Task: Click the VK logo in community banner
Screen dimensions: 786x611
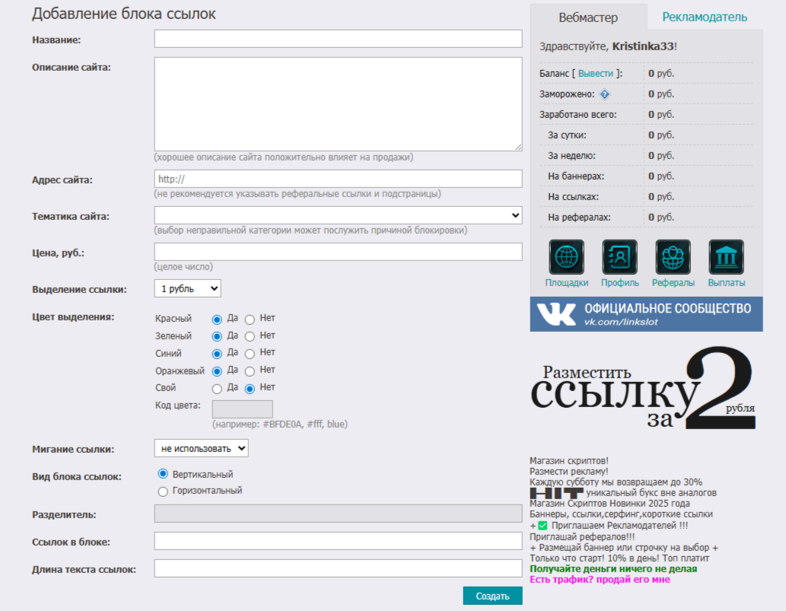Action: point(556,313)
